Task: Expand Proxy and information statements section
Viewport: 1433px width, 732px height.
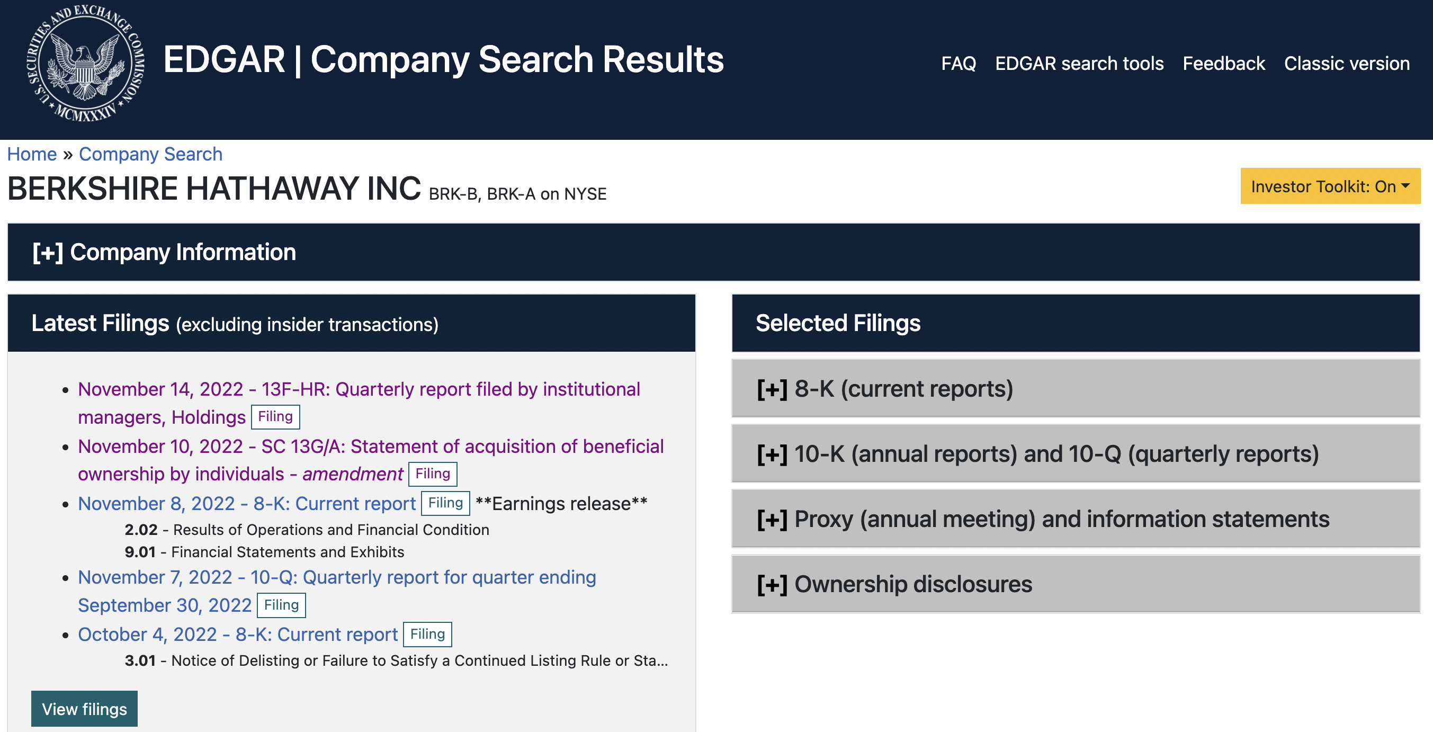Action: click(1043, 519)
